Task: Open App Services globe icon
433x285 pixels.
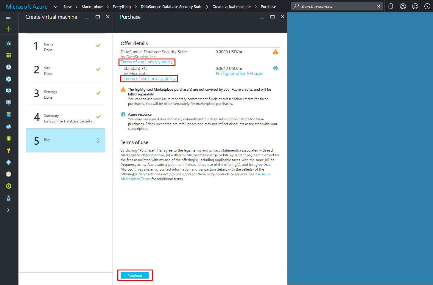Action: click(9, 79)
